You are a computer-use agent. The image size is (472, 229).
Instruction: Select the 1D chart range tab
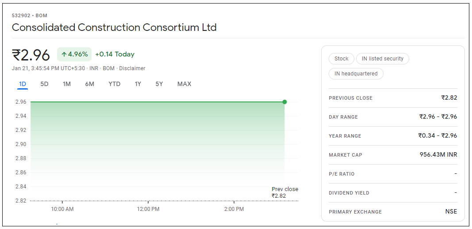[23, 84]
